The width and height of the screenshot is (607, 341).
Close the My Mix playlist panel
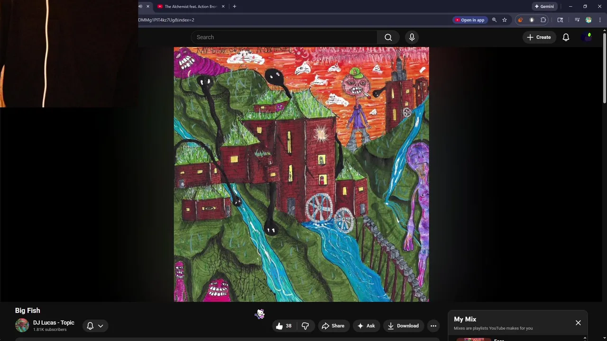[578, 323]
